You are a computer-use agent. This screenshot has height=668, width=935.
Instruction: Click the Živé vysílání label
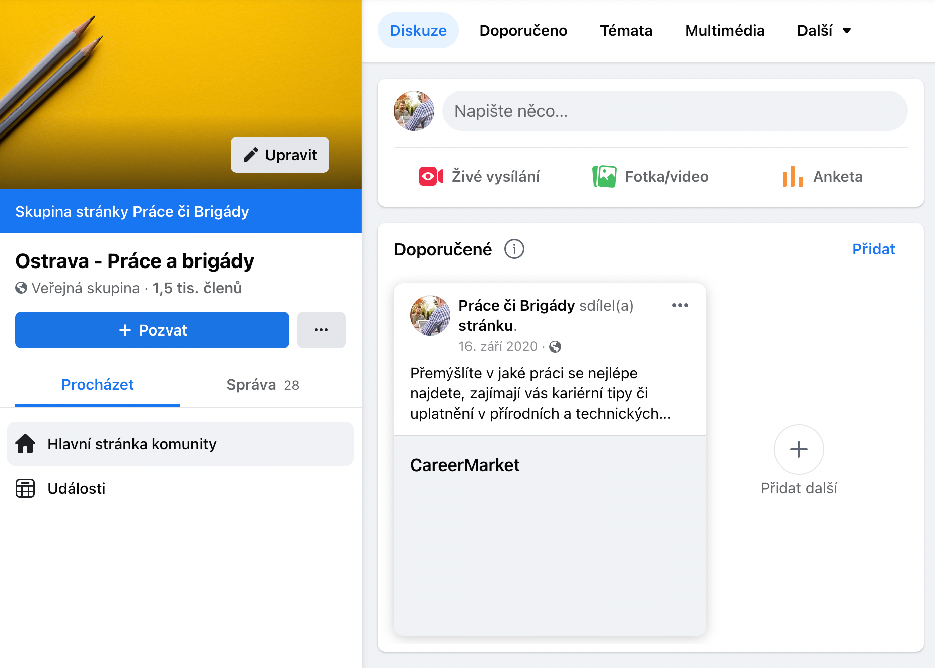(x=496, y=176)
